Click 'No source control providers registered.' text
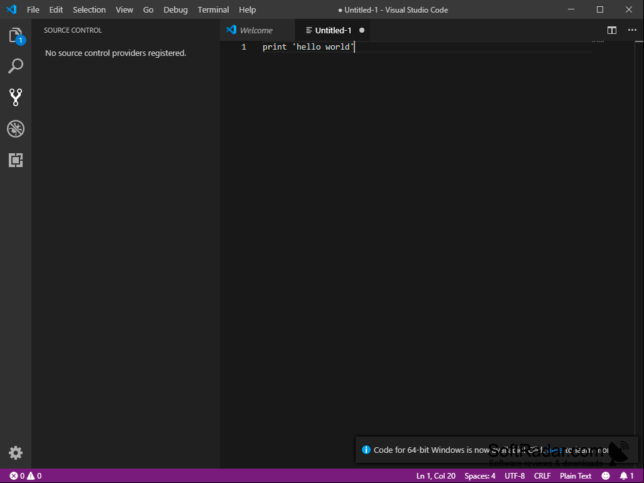Image resolution: width=644 pixels, height=483 pixels. (x=116, y=53)
